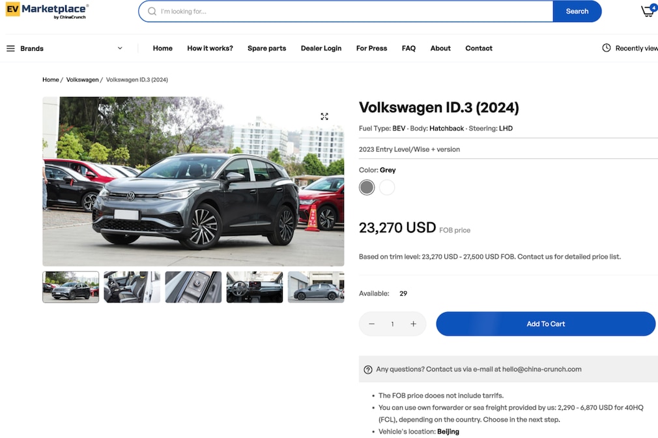Viewport: 658px width, 438px height.
Task: Select the dashboard interior thumbnail
Action: [x=254, y=287]
